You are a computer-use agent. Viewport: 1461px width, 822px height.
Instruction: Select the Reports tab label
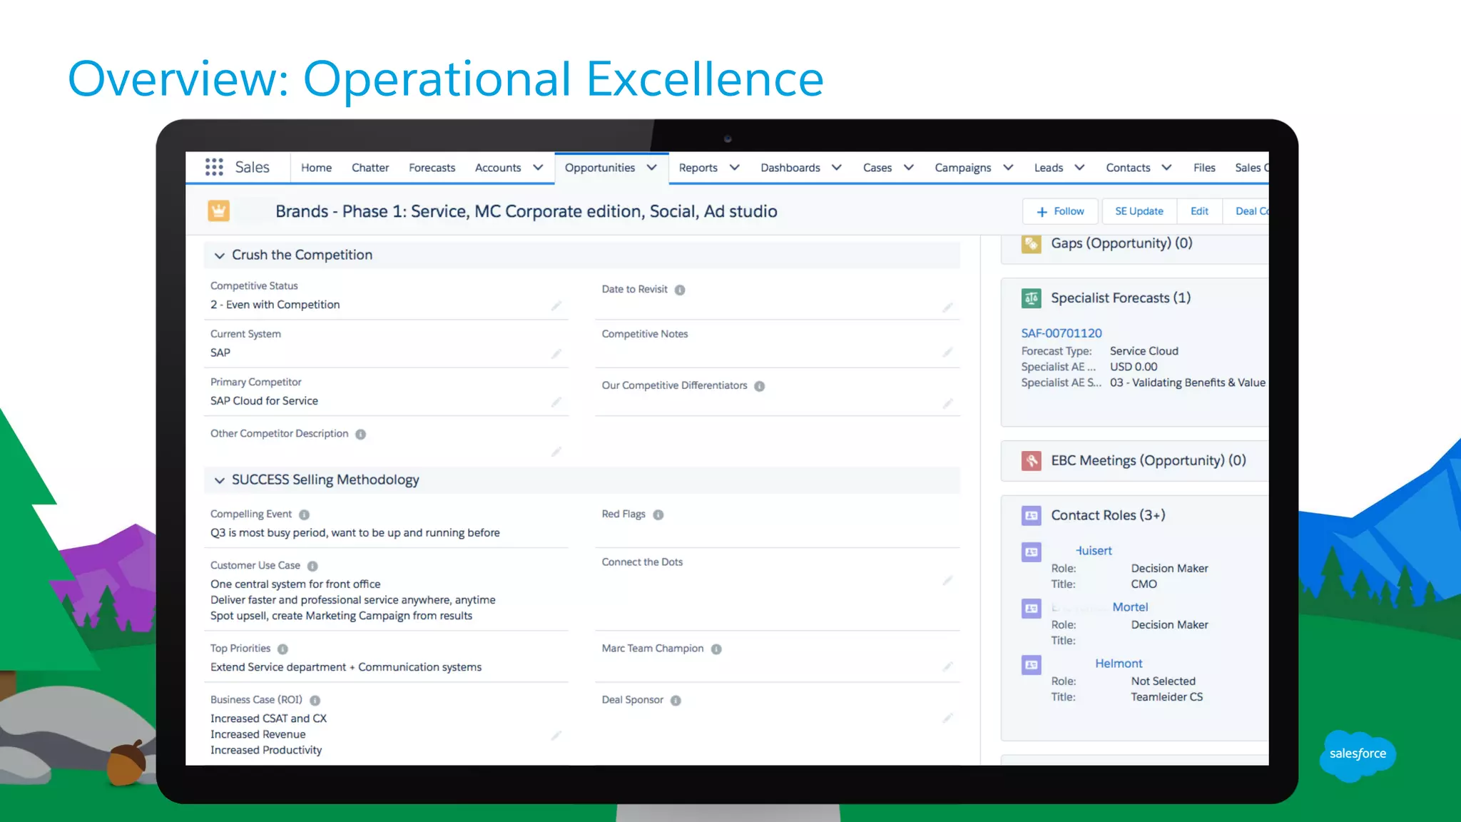698,168
